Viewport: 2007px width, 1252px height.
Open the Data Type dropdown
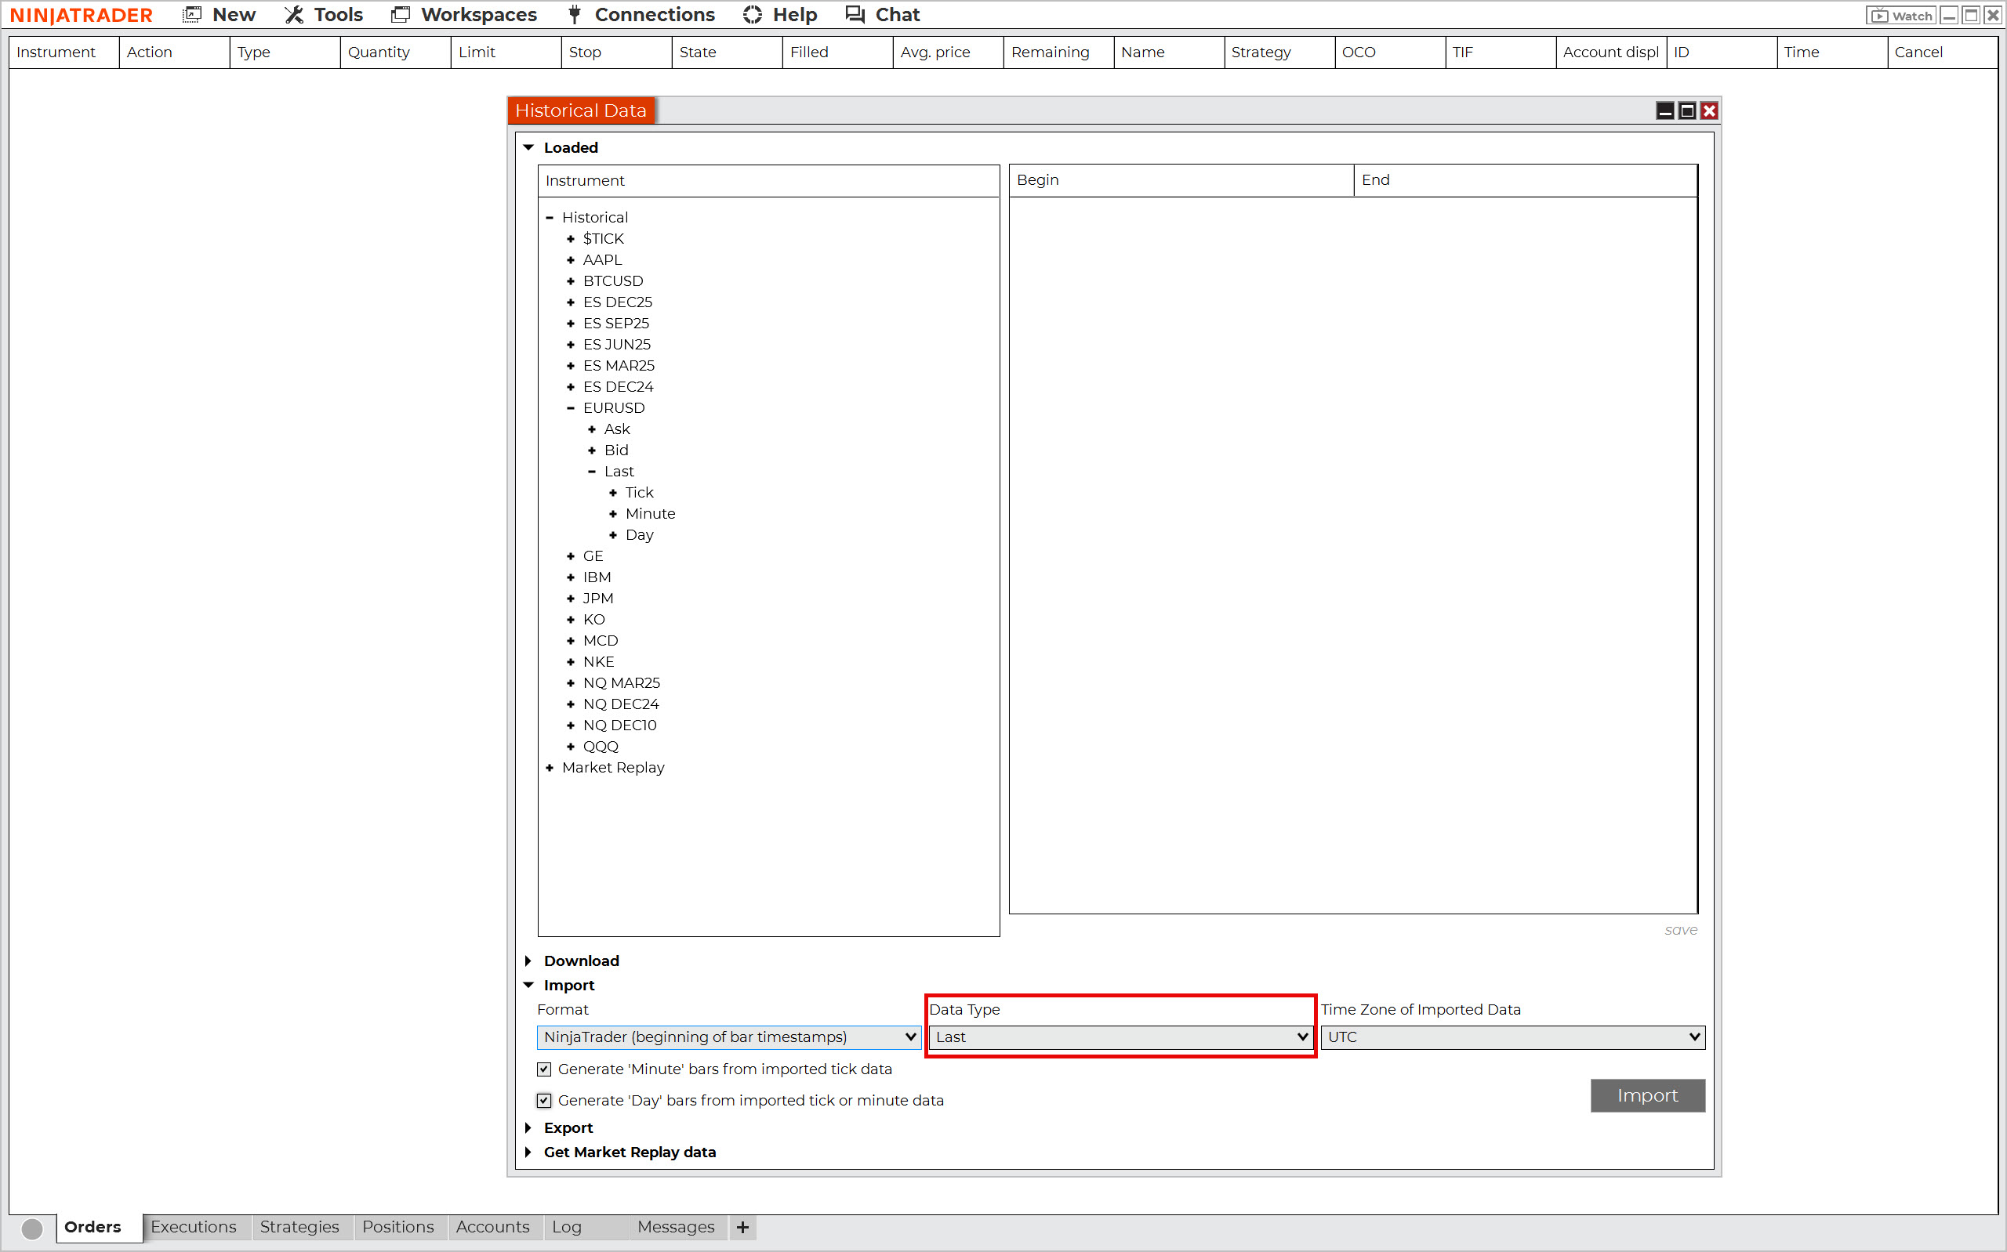tap(1122, 1037)
